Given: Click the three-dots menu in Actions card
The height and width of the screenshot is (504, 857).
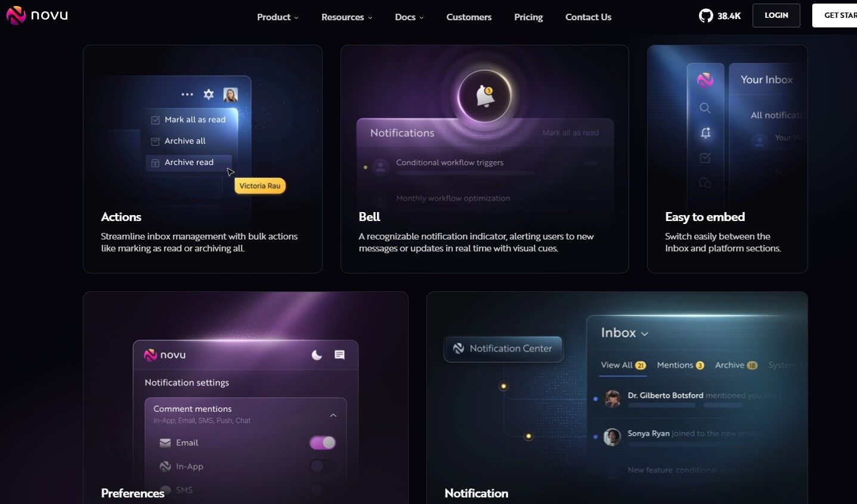Looking at the screenshot, I should coord(187,94).
